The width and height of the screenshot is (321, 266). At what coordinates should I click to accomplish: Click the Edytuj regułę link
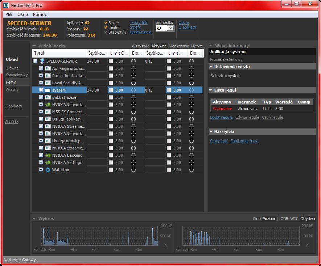(247, 117)
